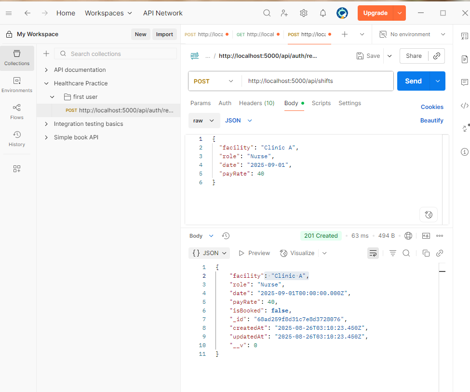Switch to the Scripts tab
This screenshot has width=470, height=392.
click(x=321, y=103)
